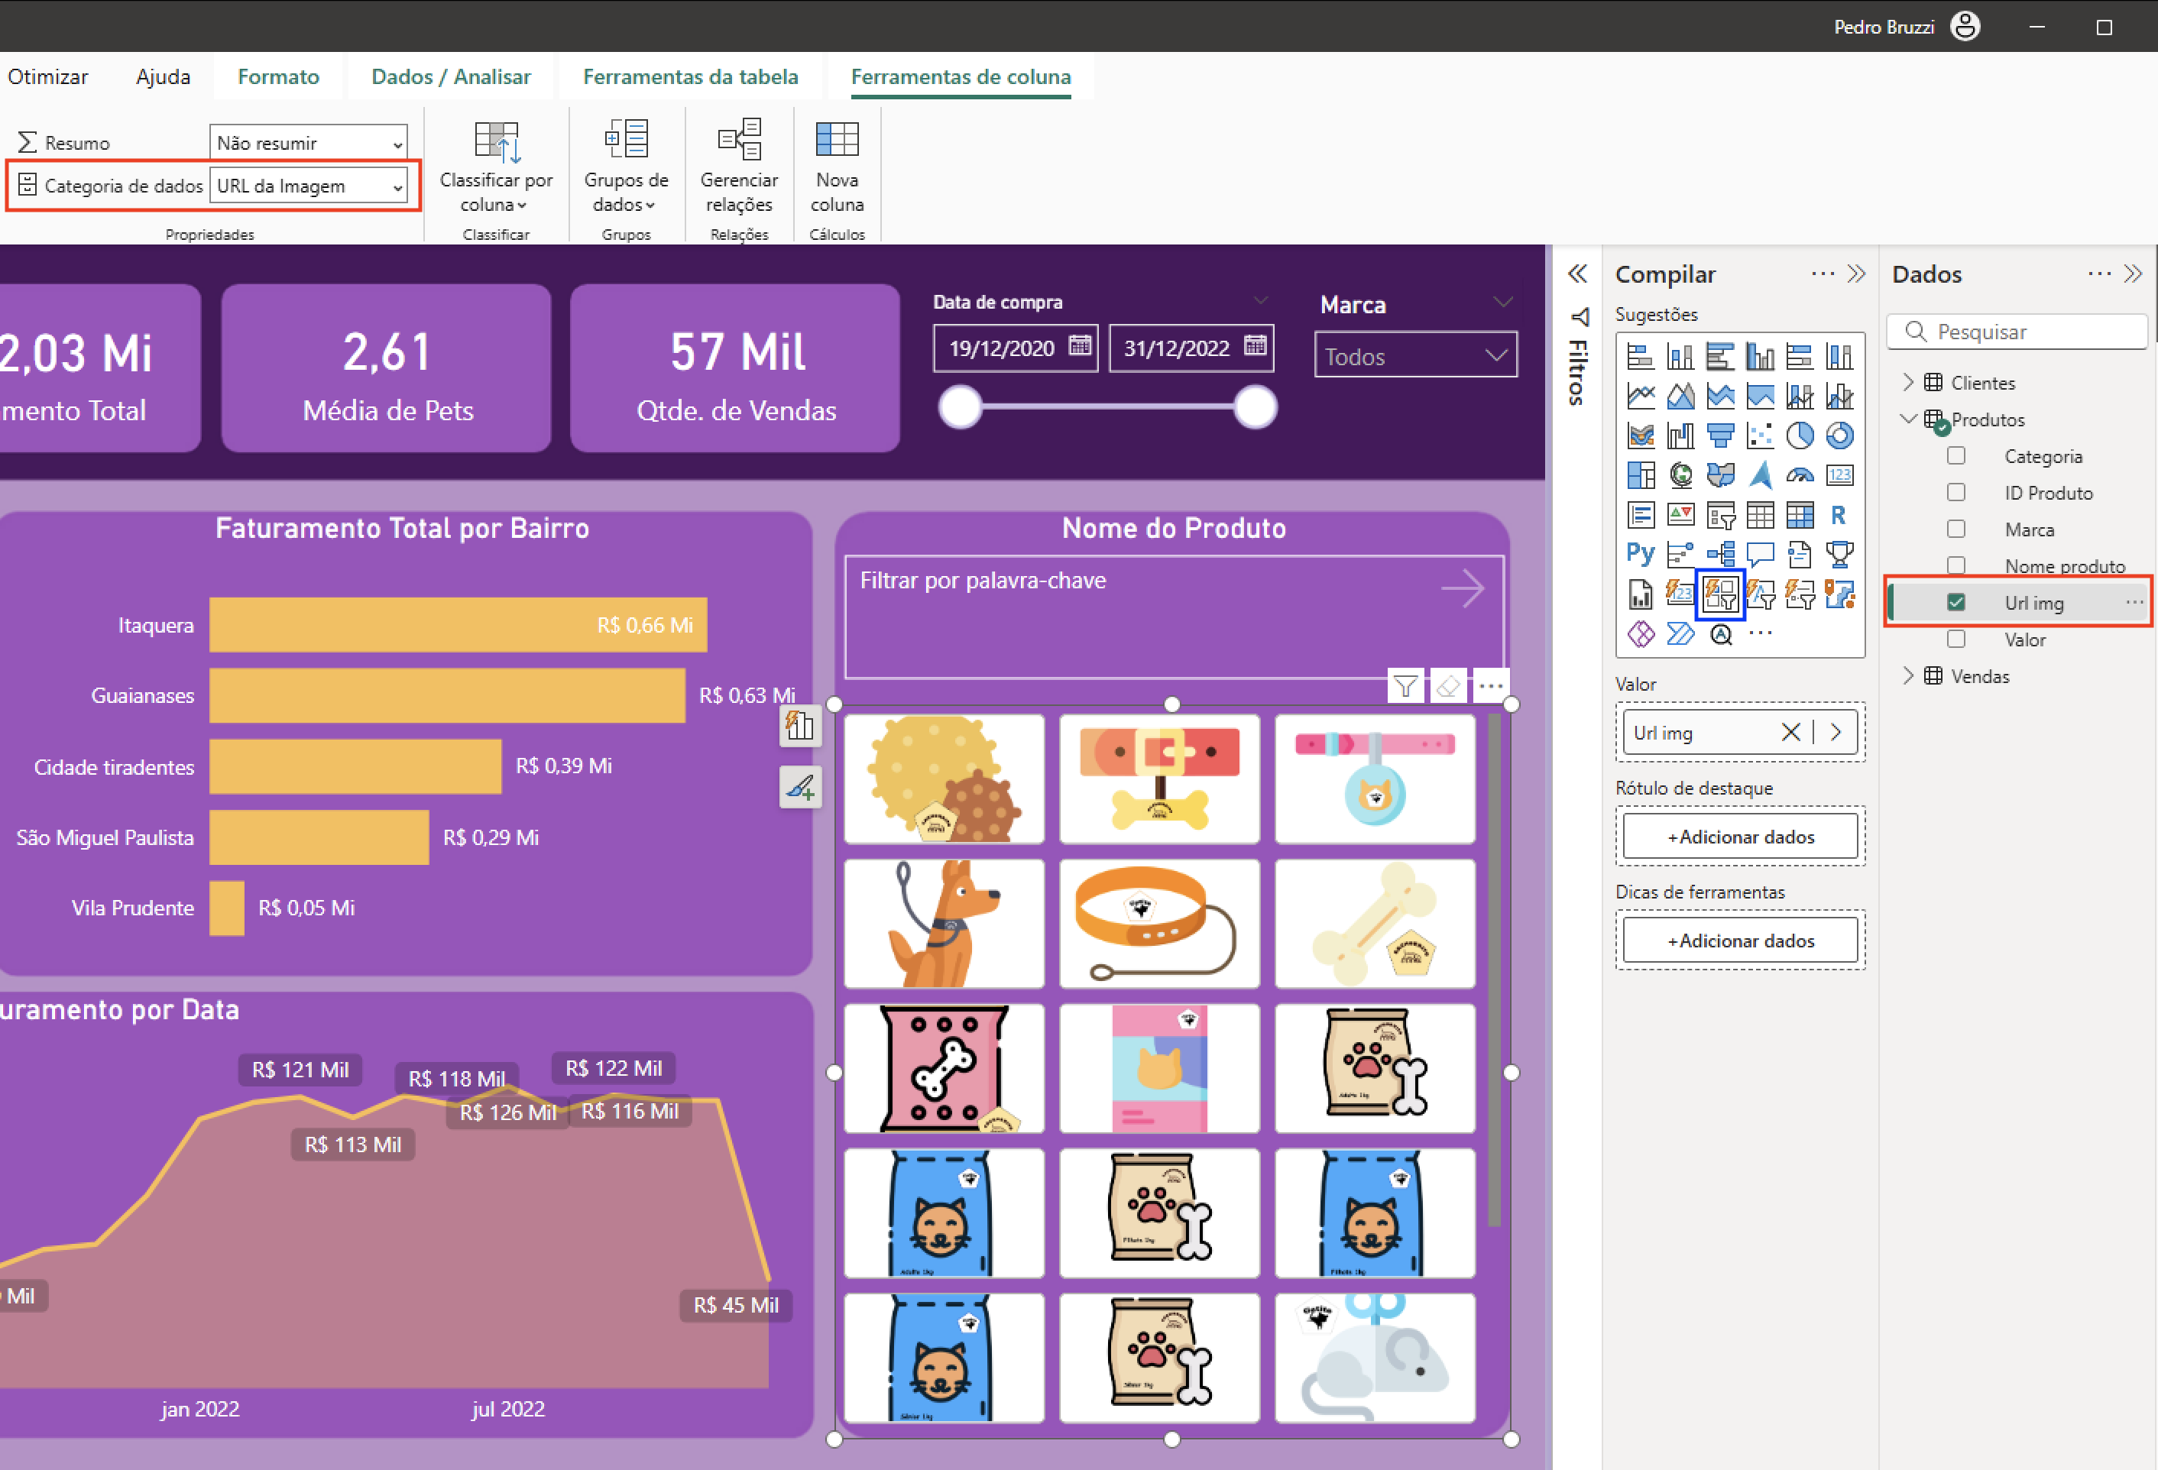Check the Marca field checkbox
This screenshot has height=1470, width=2158.
pos(1955,529)
